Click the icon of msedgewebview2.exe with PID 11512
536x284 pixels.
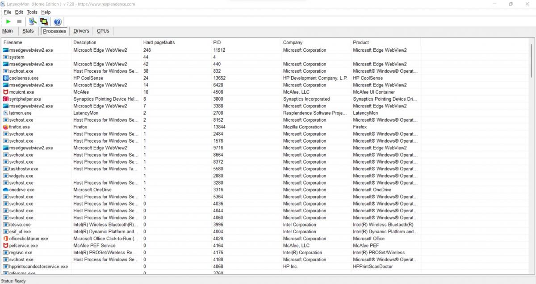(x=5, y=50)
